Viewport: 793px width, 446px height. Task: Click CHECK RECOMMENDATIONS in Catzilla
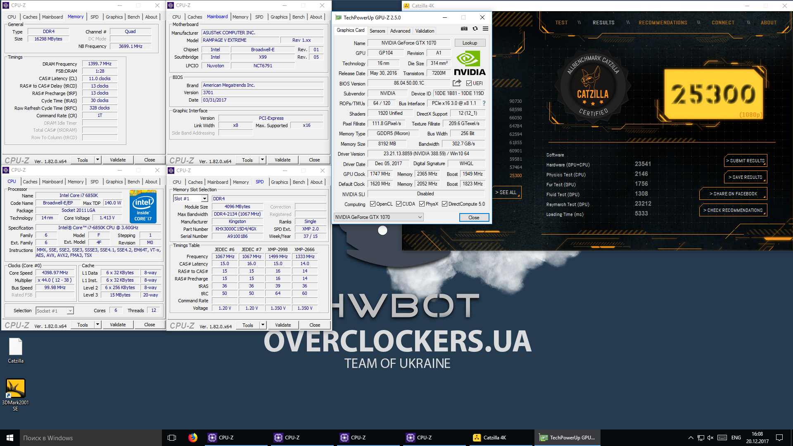(x=733, y=210)
